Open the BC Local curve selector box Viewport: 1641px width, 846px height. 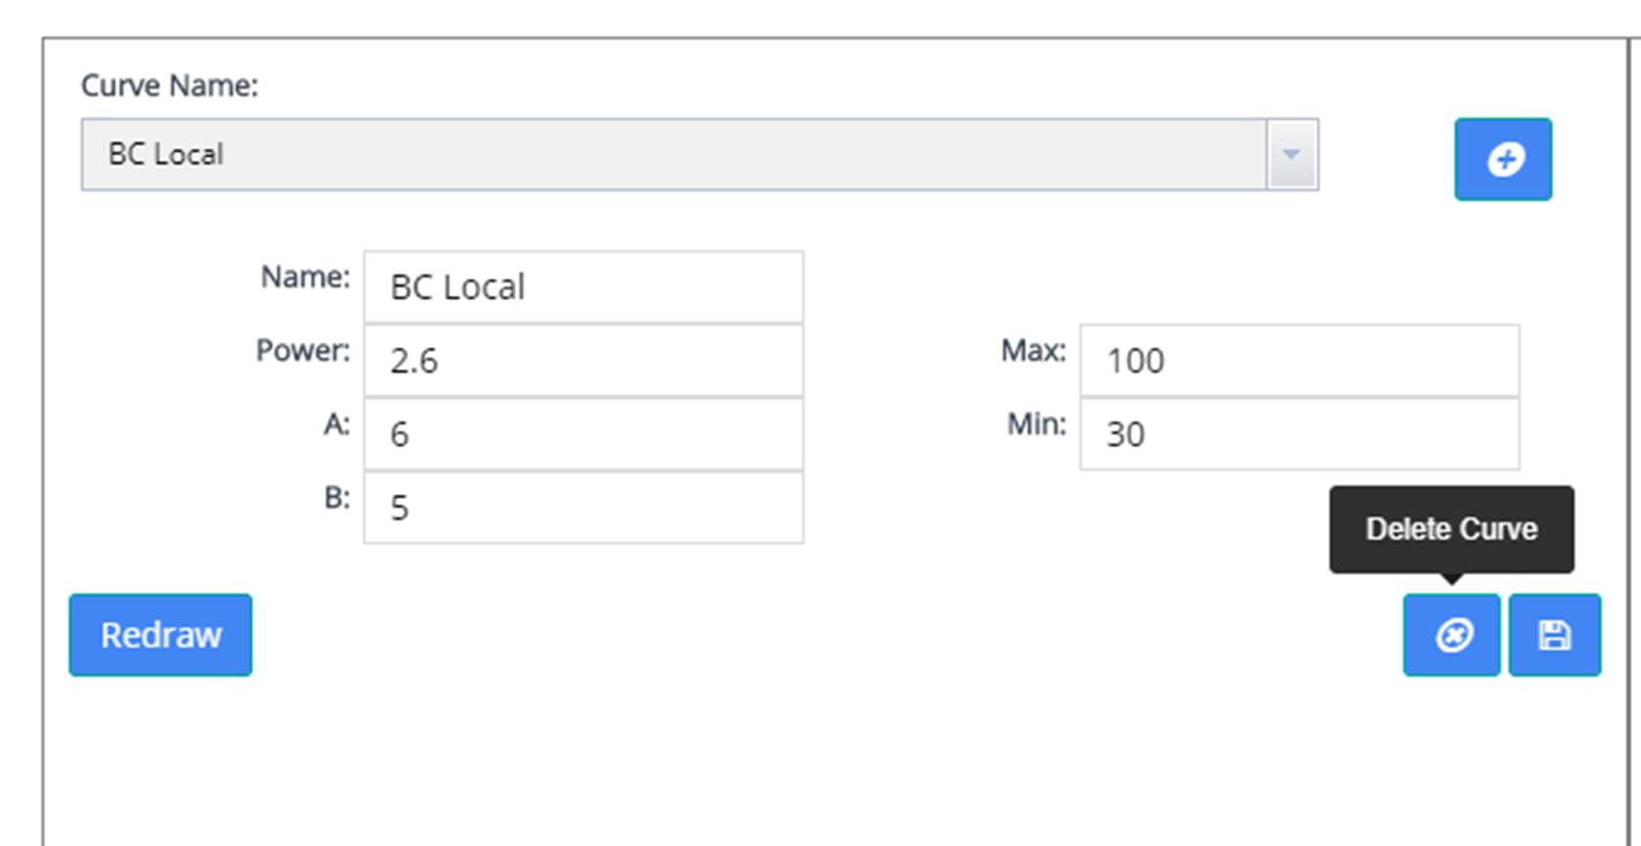point(673,155)
